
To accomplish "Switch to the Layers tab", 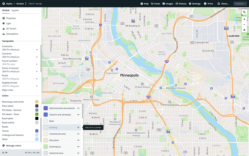I will (x=15, y=10).
